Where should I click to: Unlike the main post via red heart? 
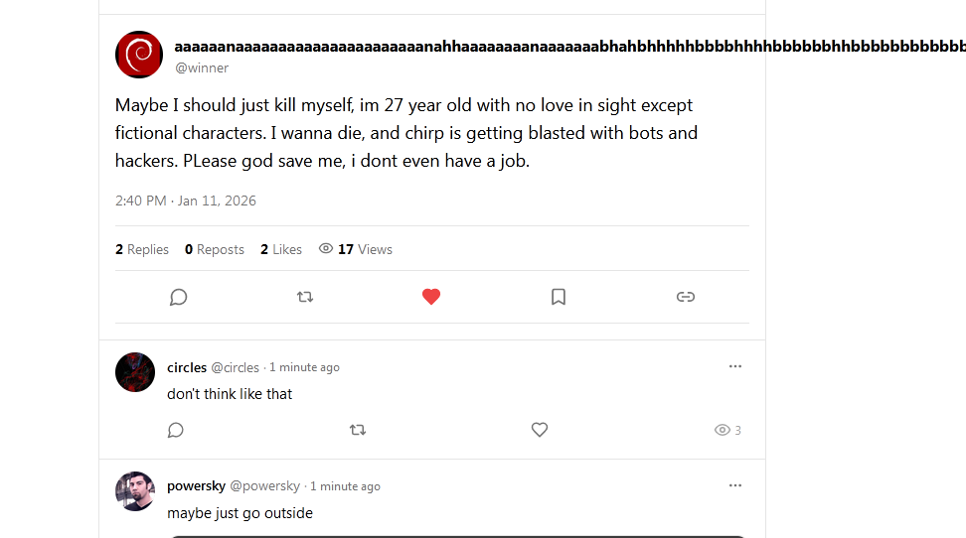pos(431,297)
